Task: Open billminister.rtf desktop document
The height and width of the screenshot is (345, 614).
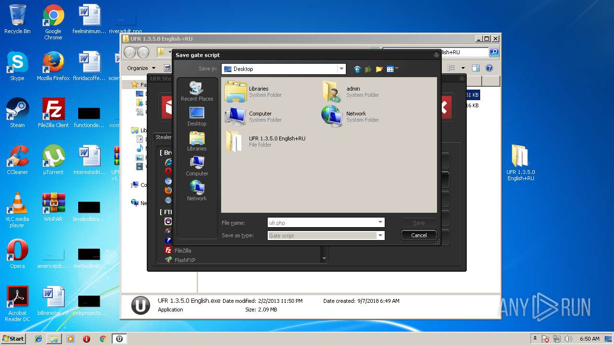Action: click(53, 301)
